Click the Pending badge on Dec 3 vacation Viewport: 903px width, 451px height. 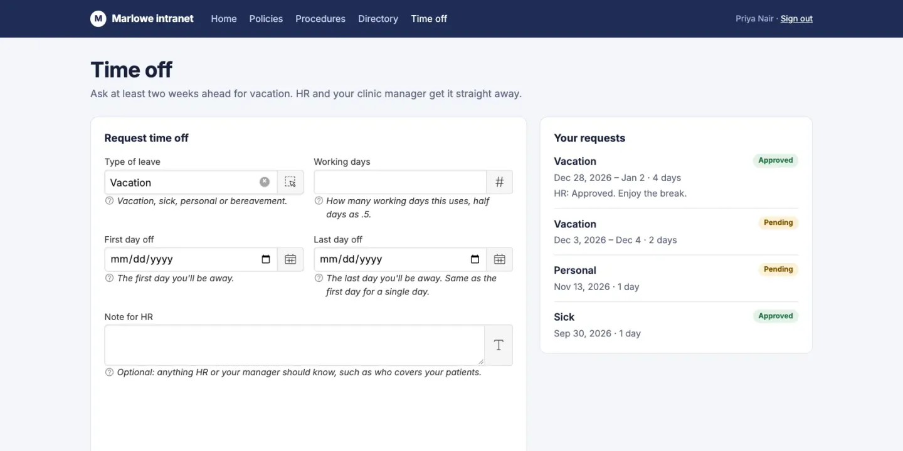point(778,222)
